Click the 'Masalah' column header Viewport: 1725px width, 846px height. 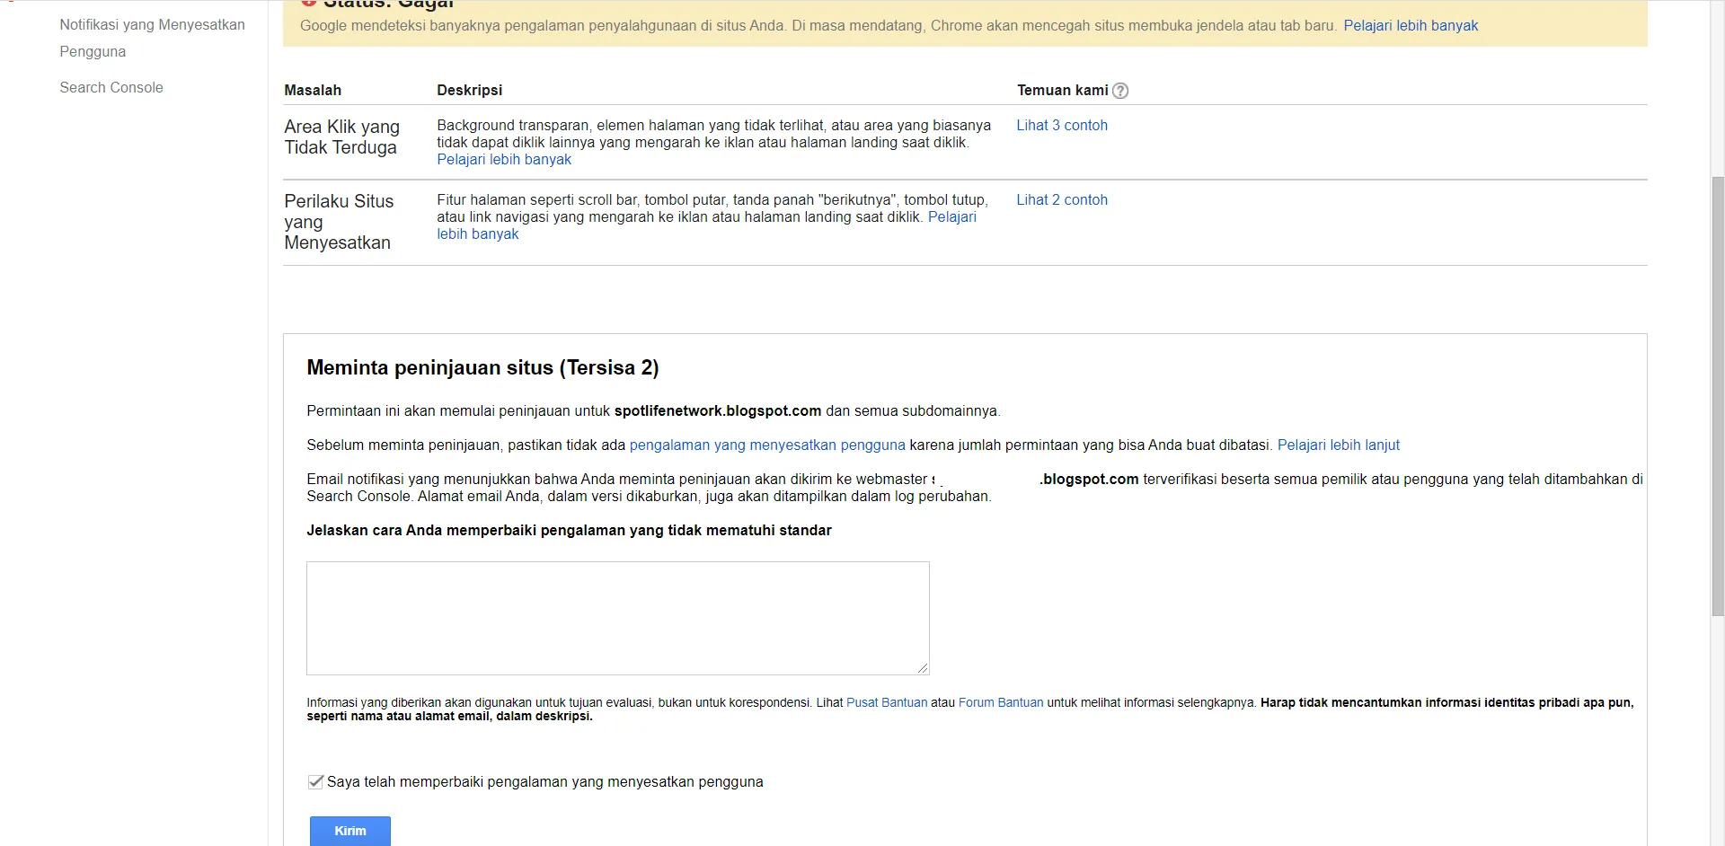pos(313,91)
